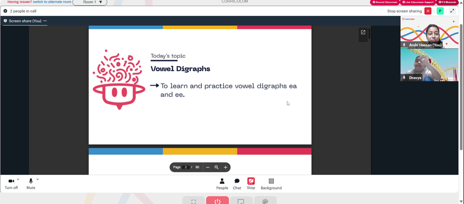
Task: Click the PS Moments button
Action: pyautogui.click(x=447, y=2)
